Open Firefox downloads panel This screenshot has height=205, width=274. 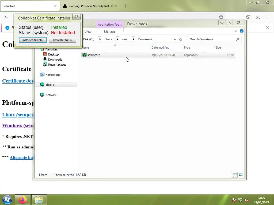pyautogui.click(x=258, y=17)
